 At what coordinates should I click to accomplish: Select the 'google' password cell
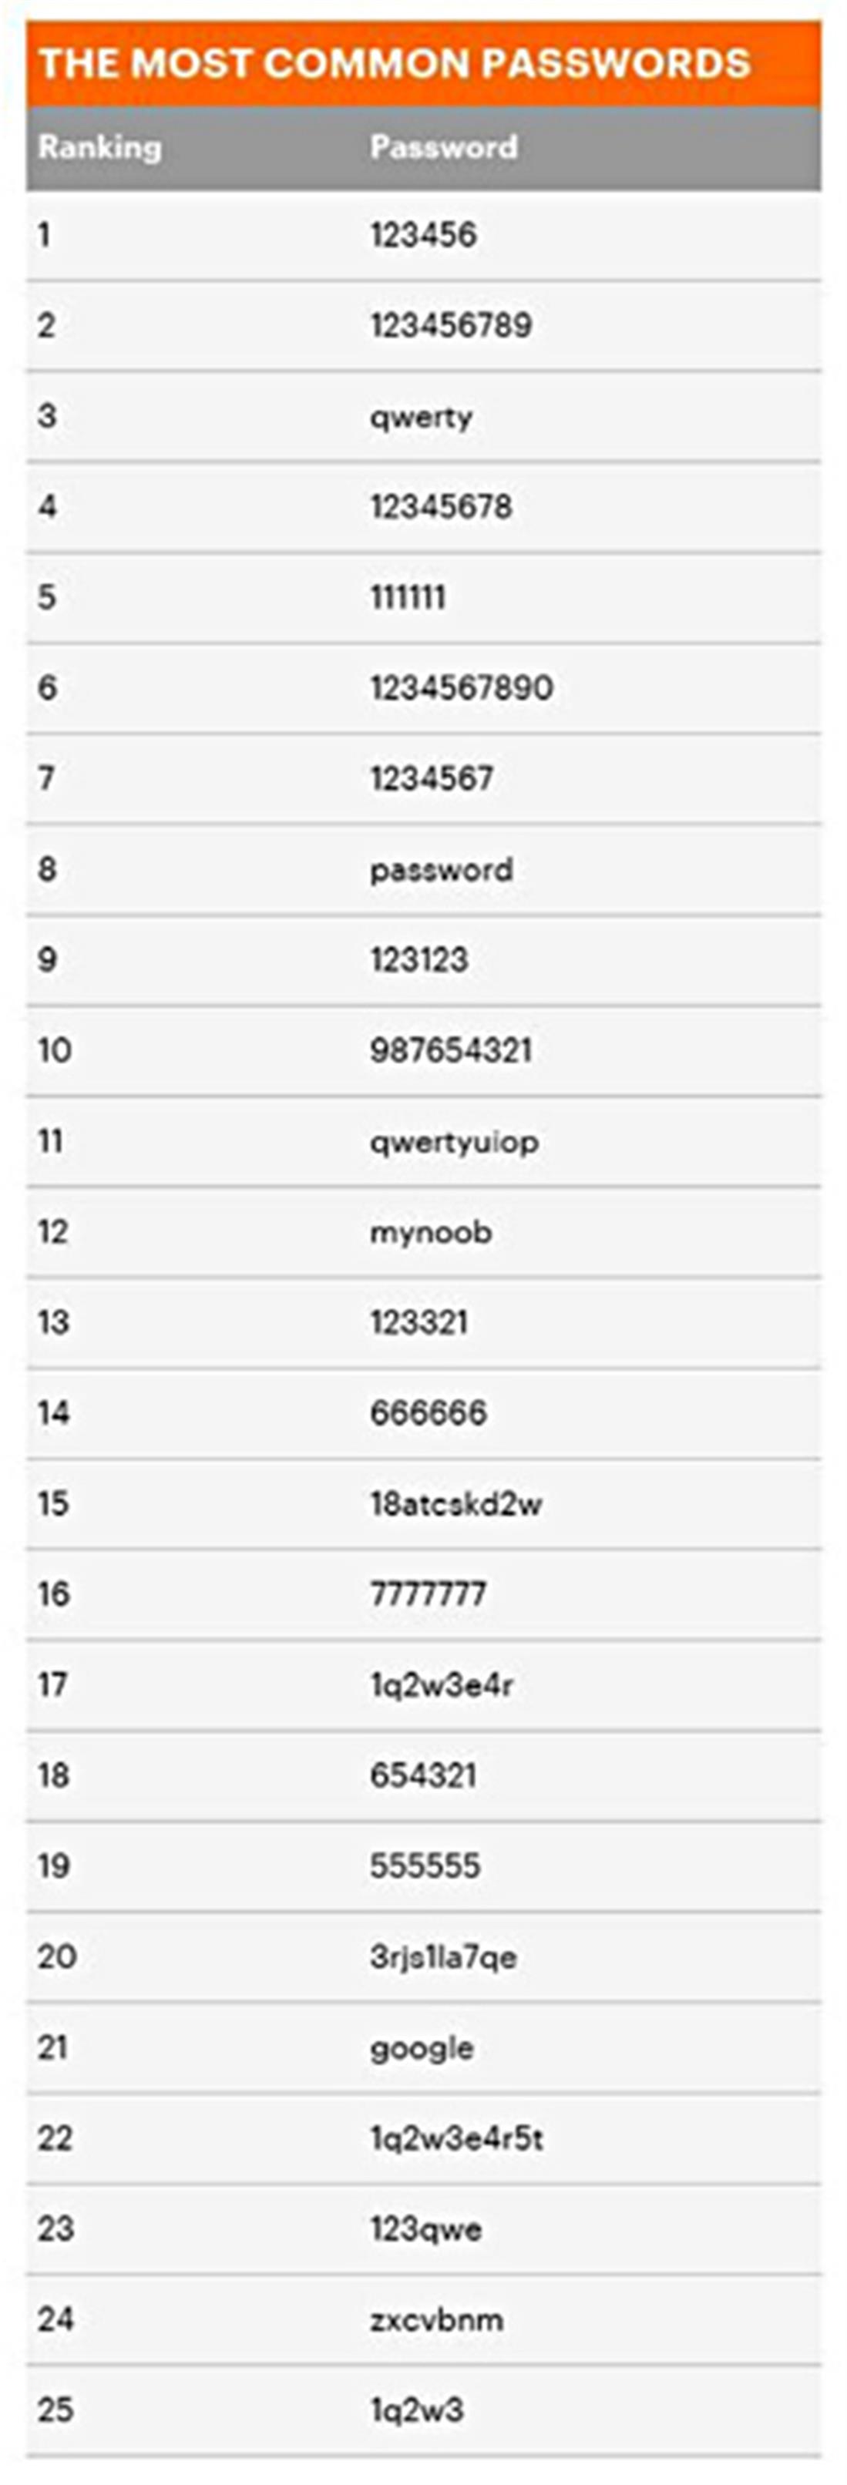(422, 2048)
